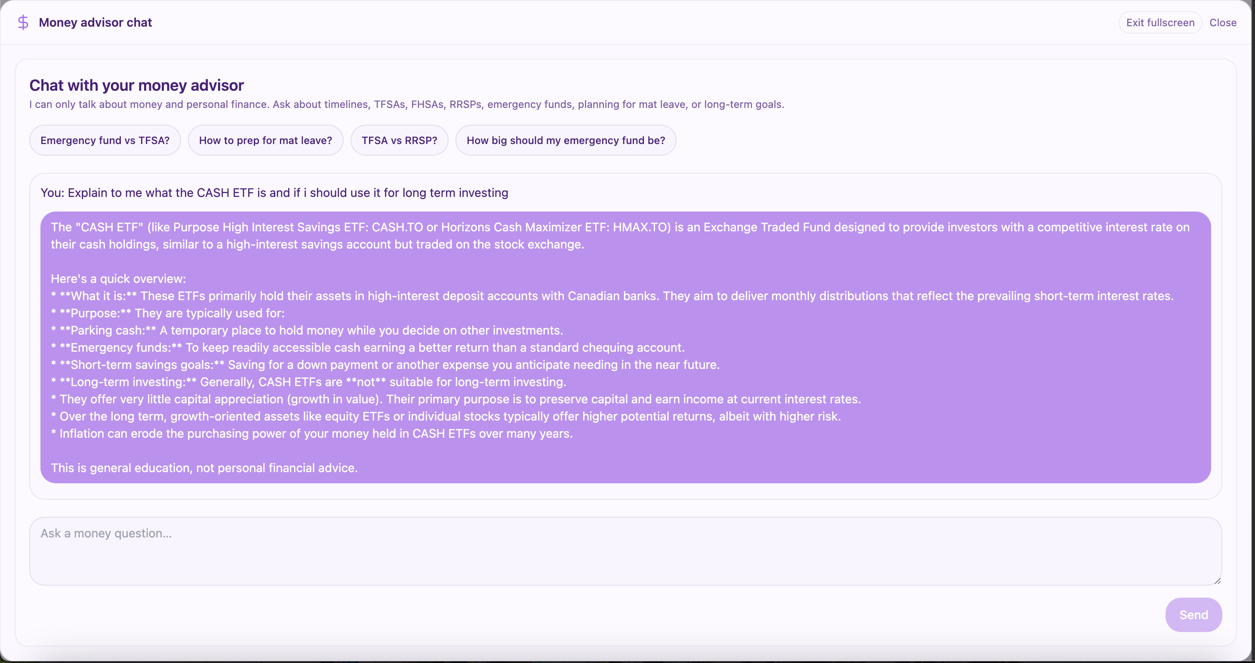The width and height of the screenshot is (1255, 663).
Task: Click the 'Chat with your money advisor' heading
Action: click(136, 85)
